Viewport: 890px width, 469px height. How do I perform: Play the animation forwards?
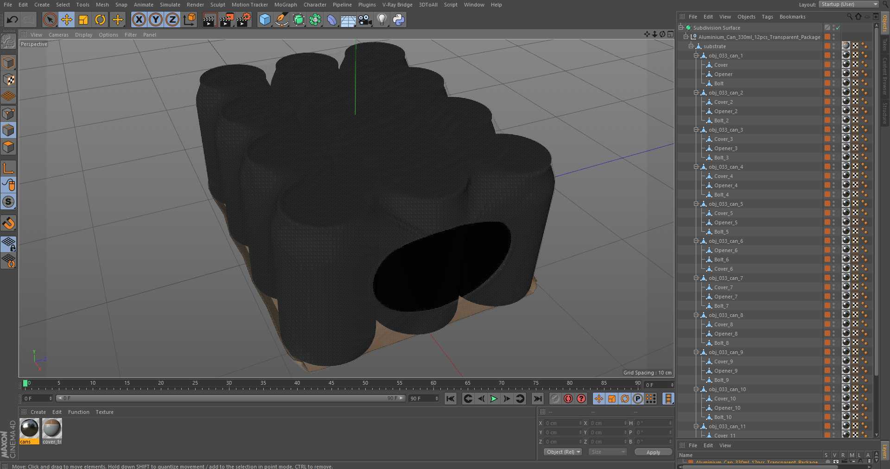pos(494,399)
